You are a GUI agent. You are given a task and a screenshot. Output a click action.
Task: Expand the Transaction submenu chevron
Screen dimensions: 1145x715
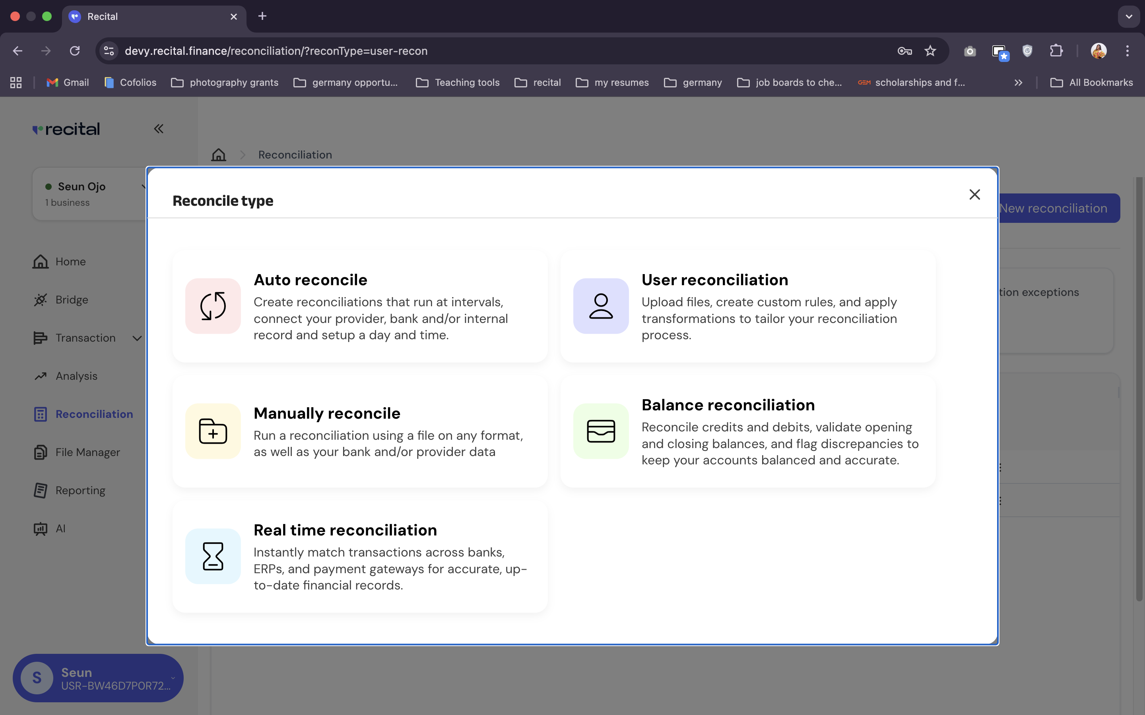point(137,338)
